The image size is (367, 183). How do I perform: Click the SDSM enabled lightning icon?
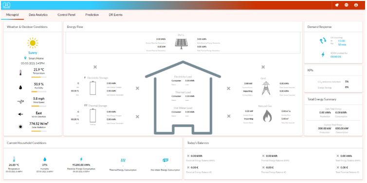click(x=323, y=55)
